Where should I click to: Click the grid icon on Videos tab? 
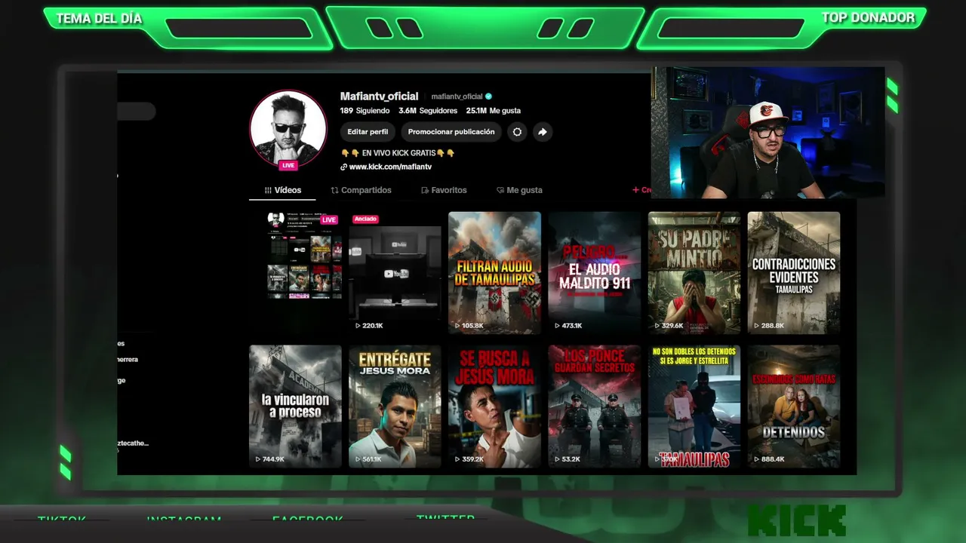(268, 190)
